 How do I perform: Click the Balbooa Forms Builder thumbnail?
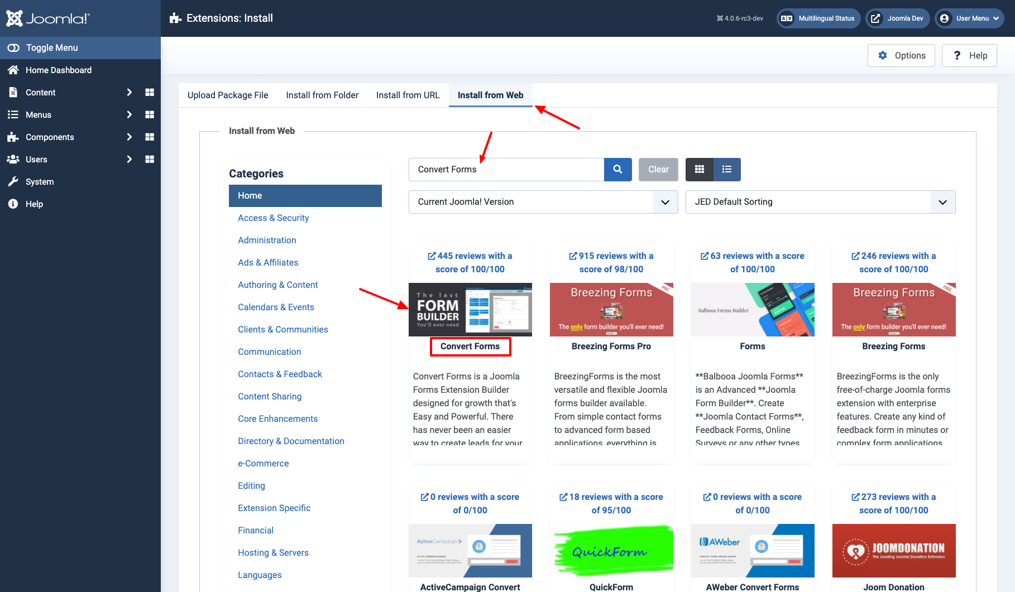coord(753,310)
